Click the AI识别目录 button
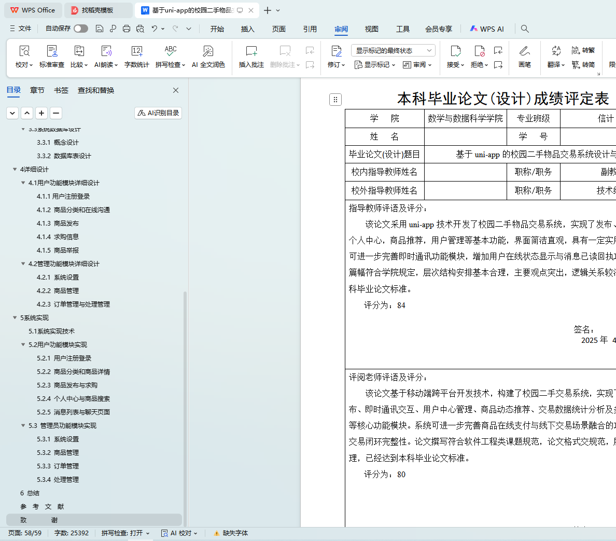 (158, 113)
